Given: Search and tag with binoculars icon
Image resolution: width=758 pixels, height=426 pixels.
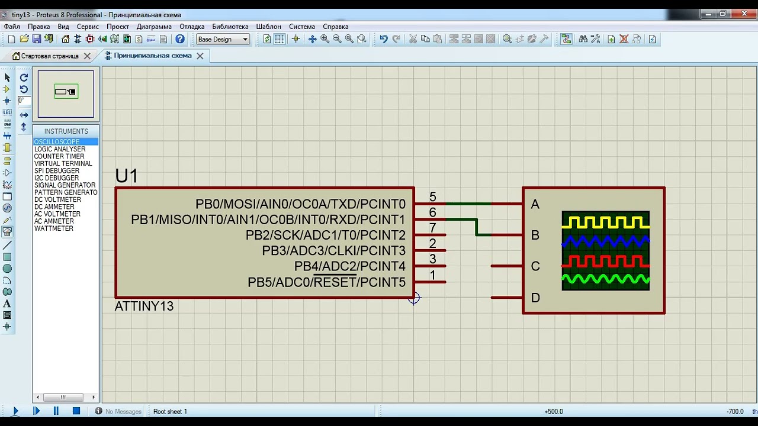Looking at the screenshot, I should coord(583,39).
